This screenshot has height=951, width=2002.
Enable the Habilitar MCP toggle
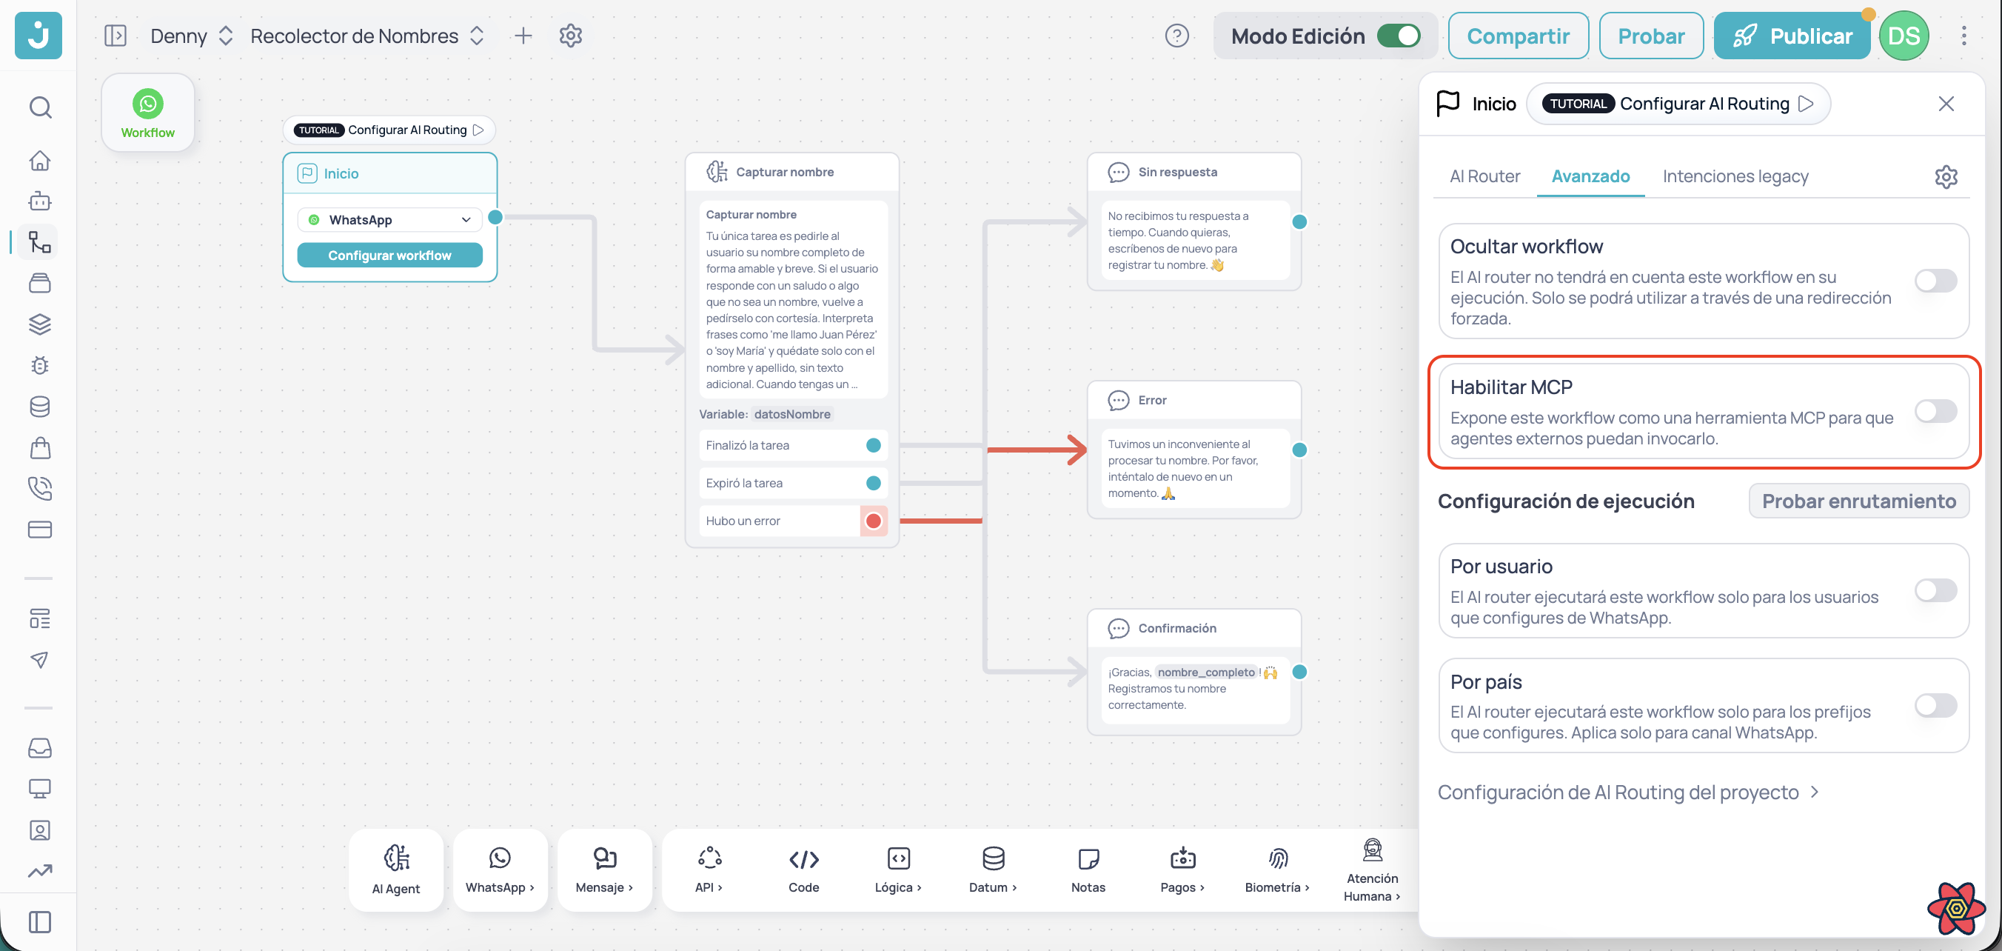pos(1935,411)
